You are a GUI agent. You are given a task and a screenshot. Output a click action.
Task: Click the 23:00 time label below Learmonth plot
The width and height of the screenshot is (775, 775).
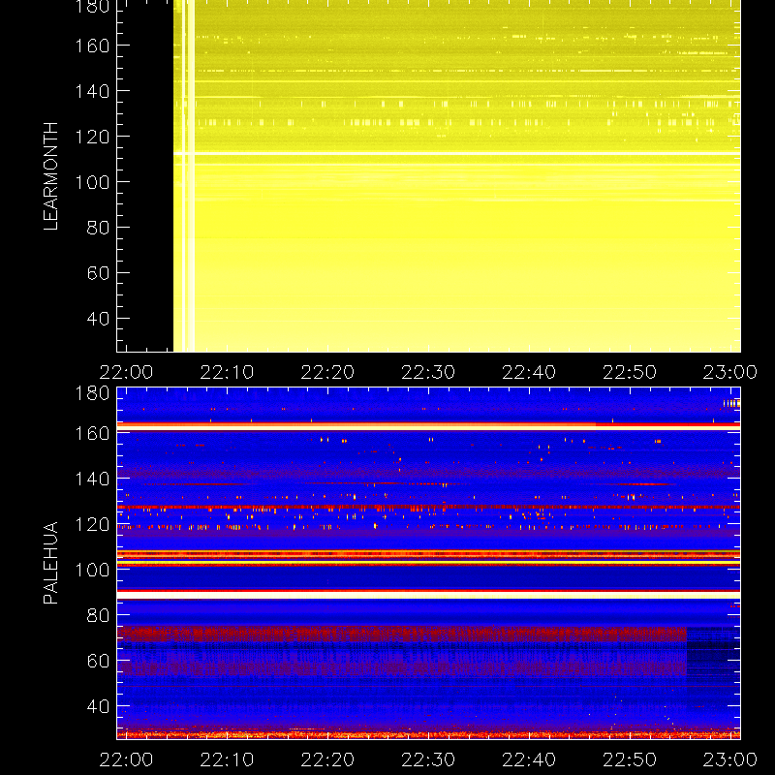click(730, 372)
